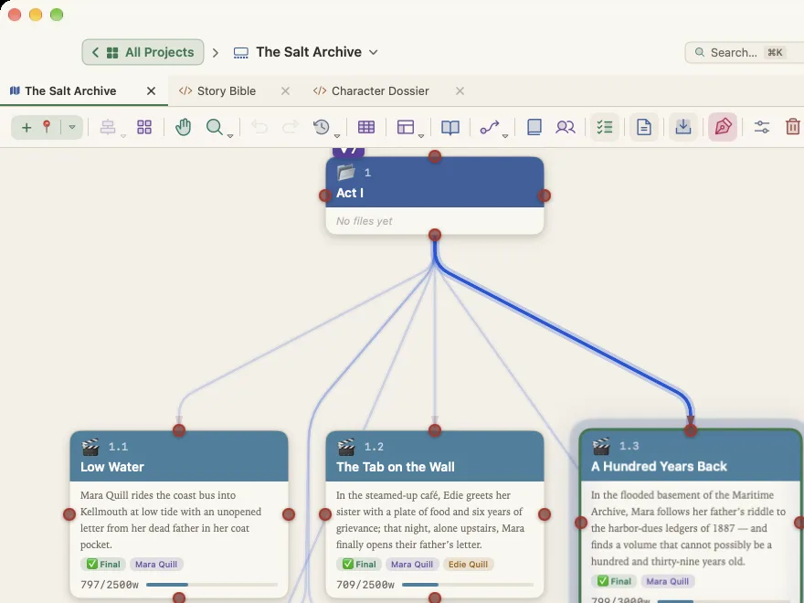Image resolution: width=804 pixels, height=603 pixels.
Task: Select the connection path tool
Action: [x=489, y=127]
